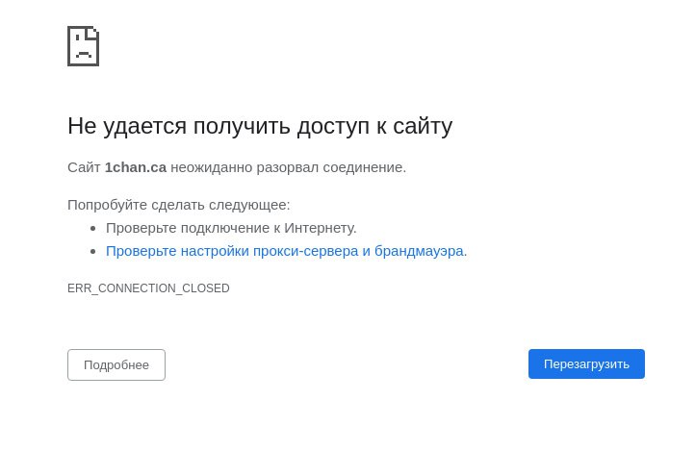Click the word доступ in the heading
695x450 pixels.
[333, 127]
